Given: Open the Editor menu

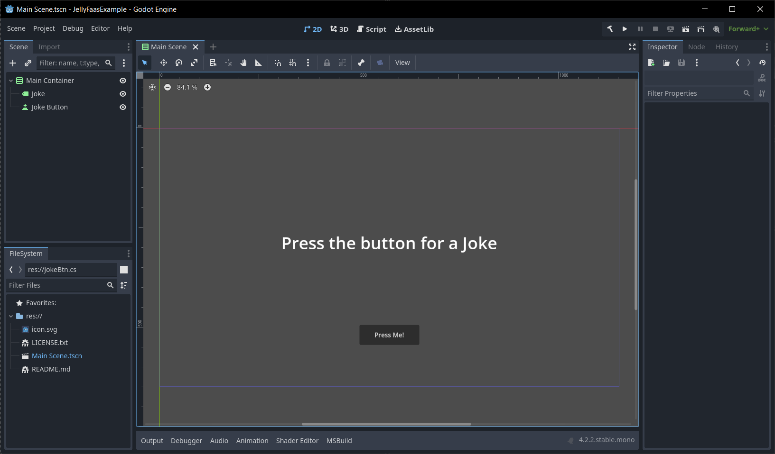Looking at the screenshot, I should [100, 28].
